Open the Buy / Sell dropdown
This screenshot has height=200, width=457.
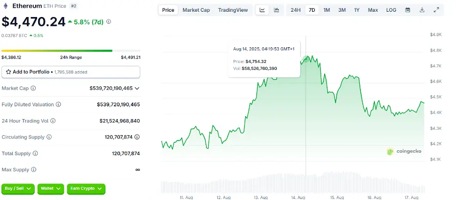(x=18, y=188)
